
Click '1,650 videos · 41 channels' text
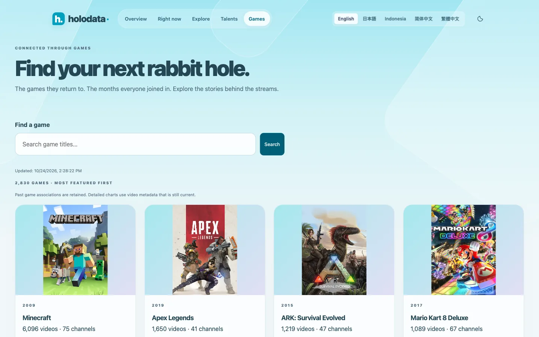(x=188, y=329)
